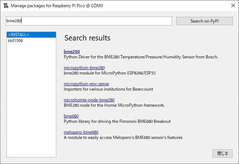Viewport: 239px width, 164px height.
Task: Select ssd1306 in the installed packages list
Action: [x=15, y=40]
